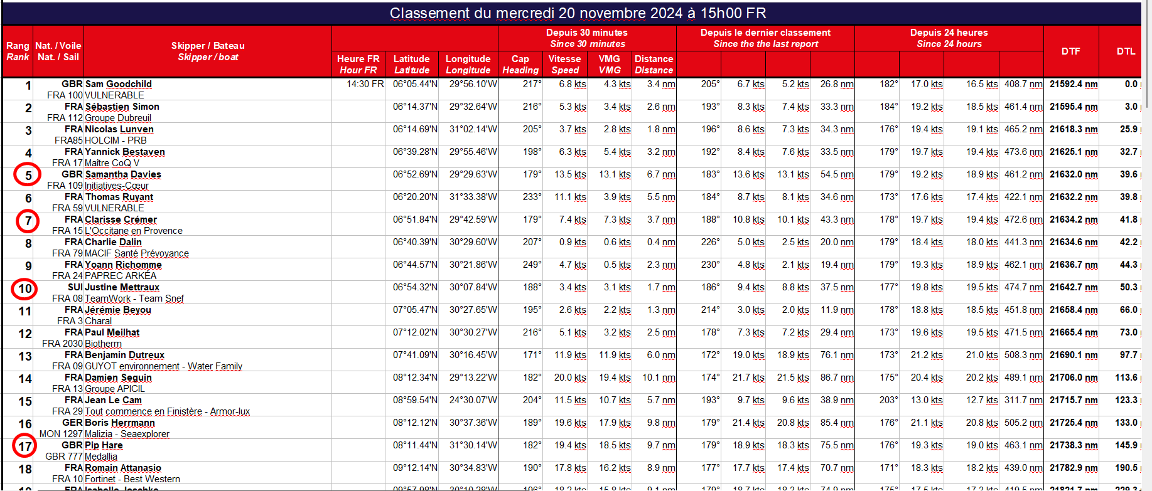
Task: Select the DTF column header
Action: 1070,51
